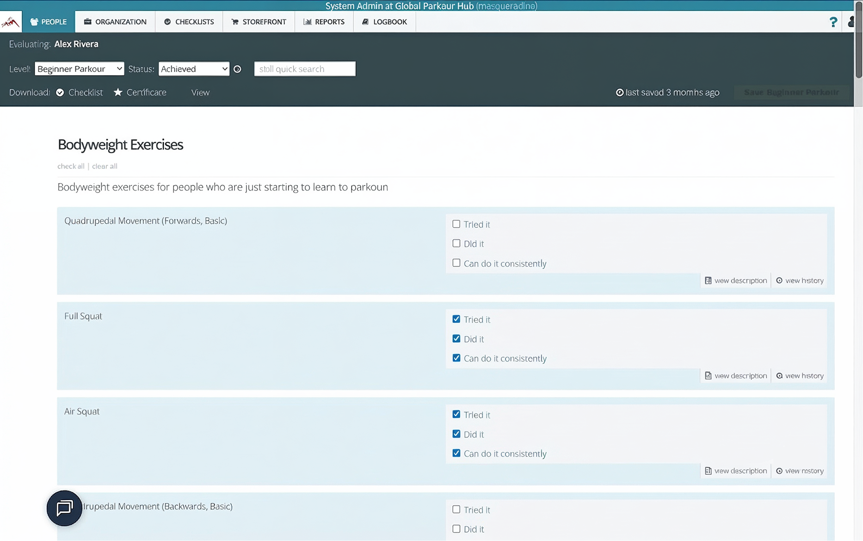863x541 pixels.
Task: Click clear all under Bodyweight Exercises
Action: [x=105, y=166]
